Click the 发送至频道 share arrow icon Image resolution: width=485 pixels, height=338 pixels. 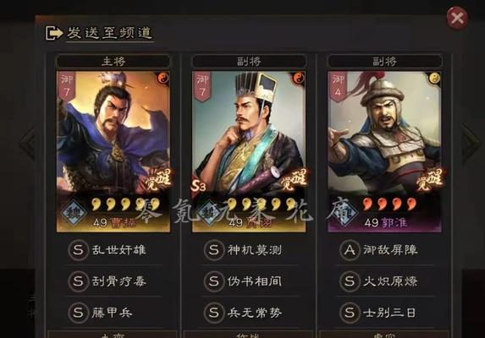[54, 33]
